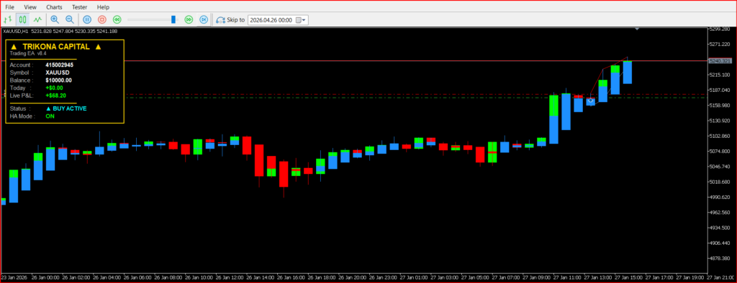Zoom in on the chart
This screenshot has height=283, width=737.
tap(55, 19)
